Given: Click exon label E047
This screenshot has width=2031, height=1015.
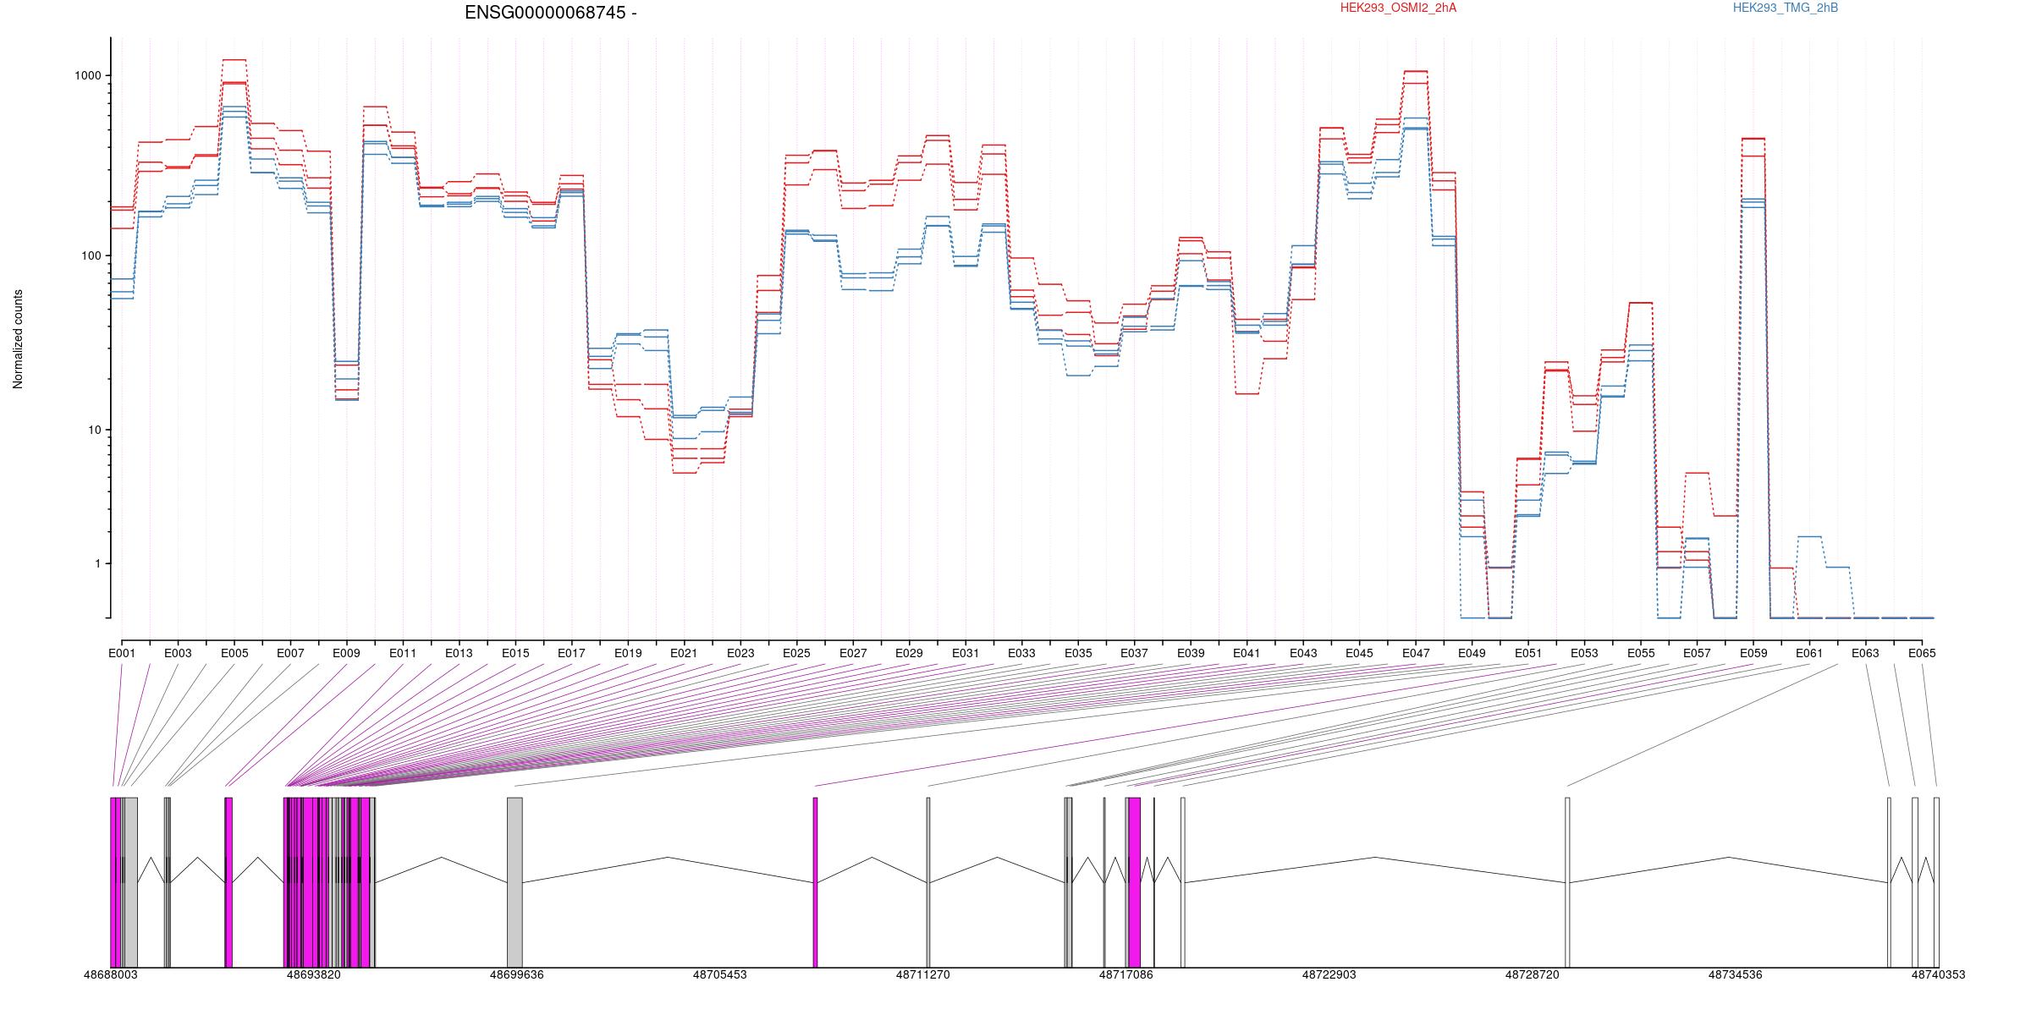Looking at the screenshot, I should (1416, 653).
